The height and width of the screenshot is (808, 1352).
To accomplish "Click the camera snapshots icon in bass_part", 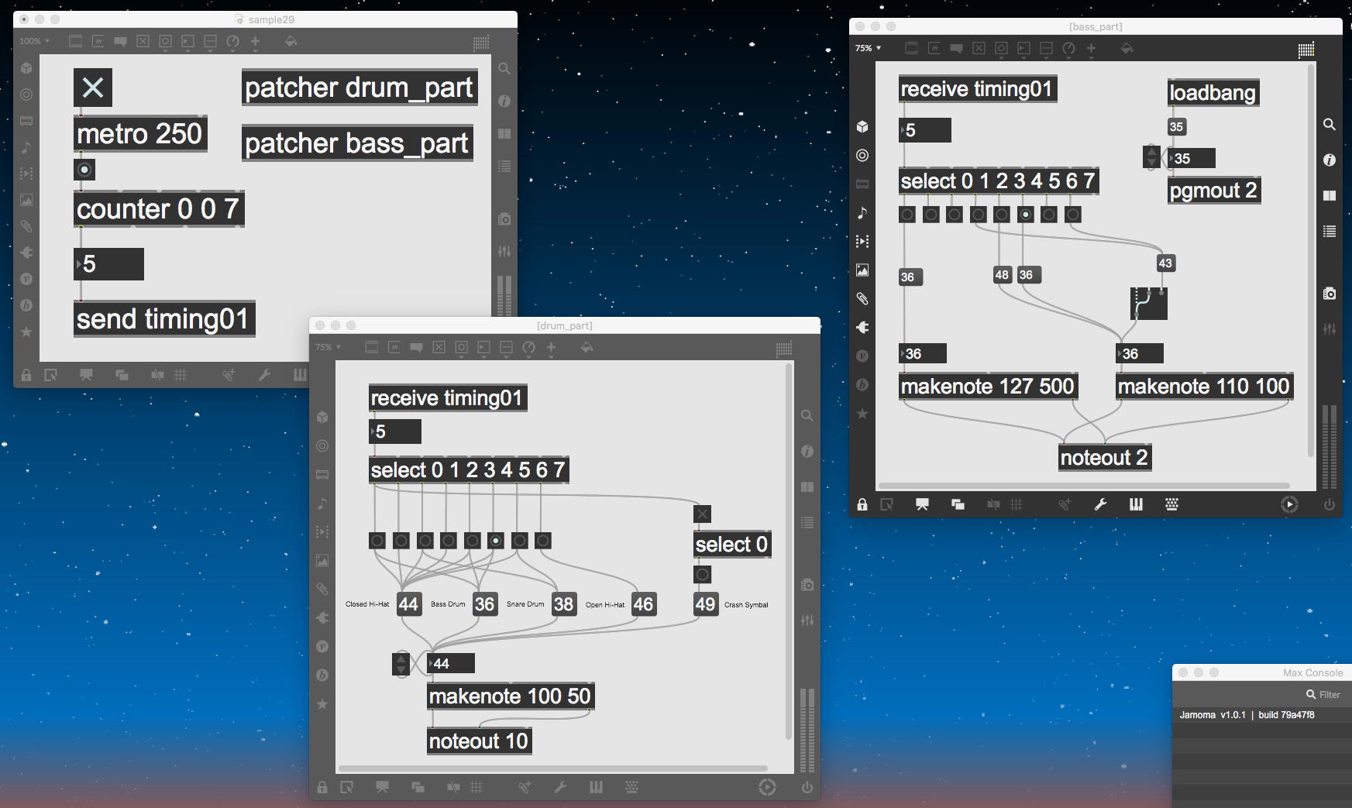I will (x=1330, y=294).
